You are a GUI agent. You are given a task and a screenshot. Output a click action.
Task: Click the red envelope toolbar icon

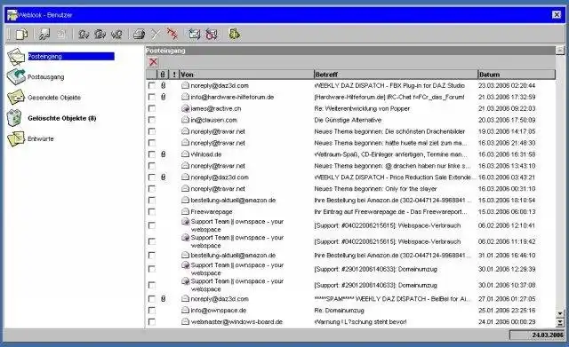pyautogui.click(x=212, y=35)
